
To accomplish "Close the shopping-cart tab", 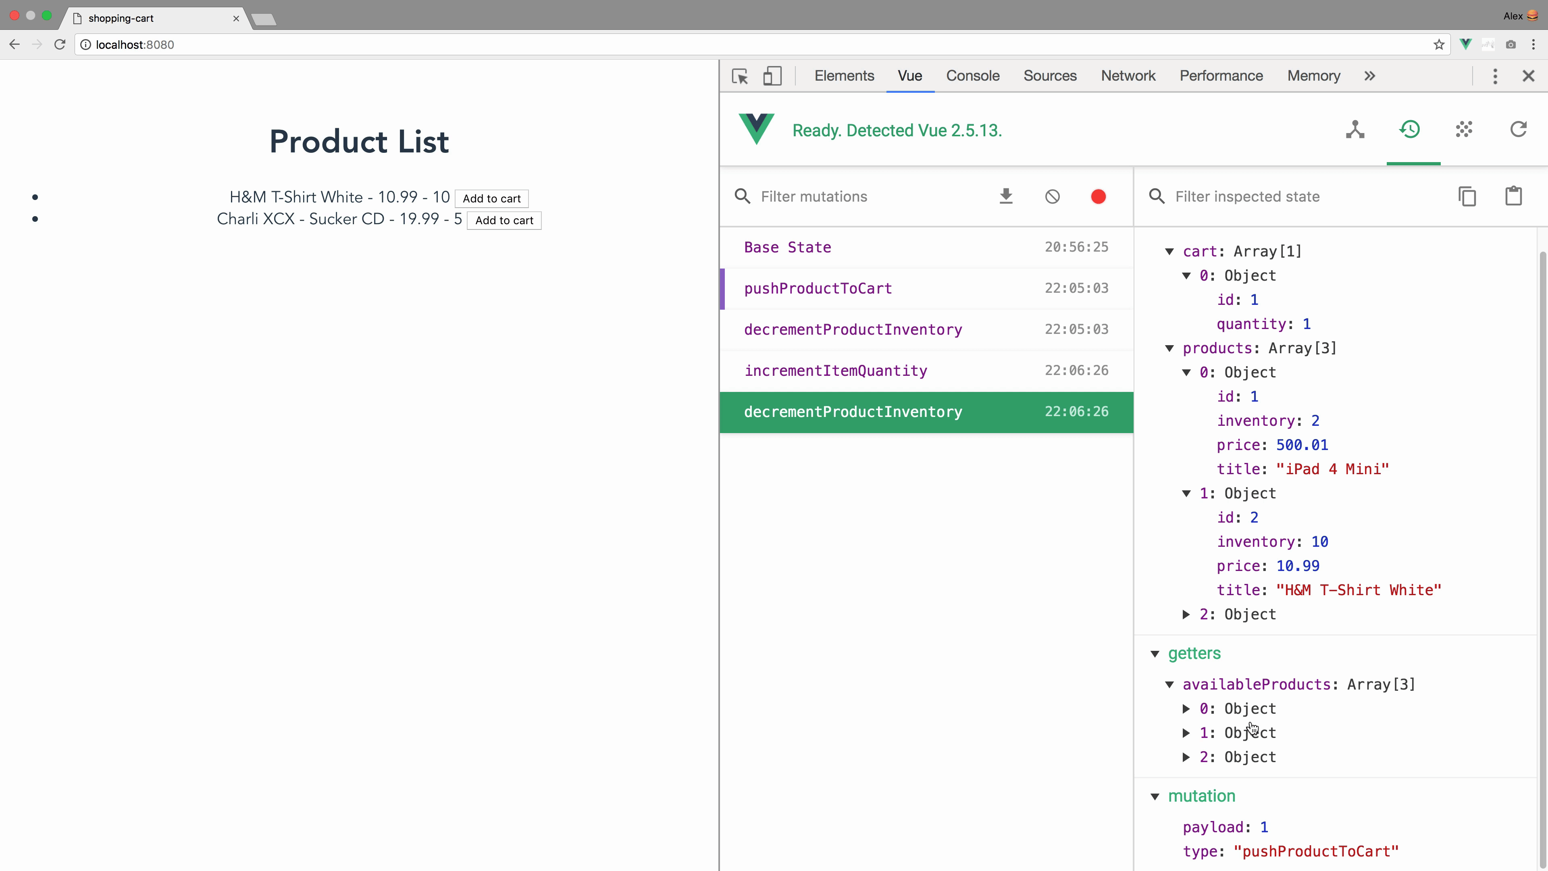I will pos(236,19).
